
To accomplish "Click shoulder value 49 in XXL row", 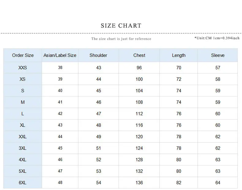I will click(x=99, y=137).
